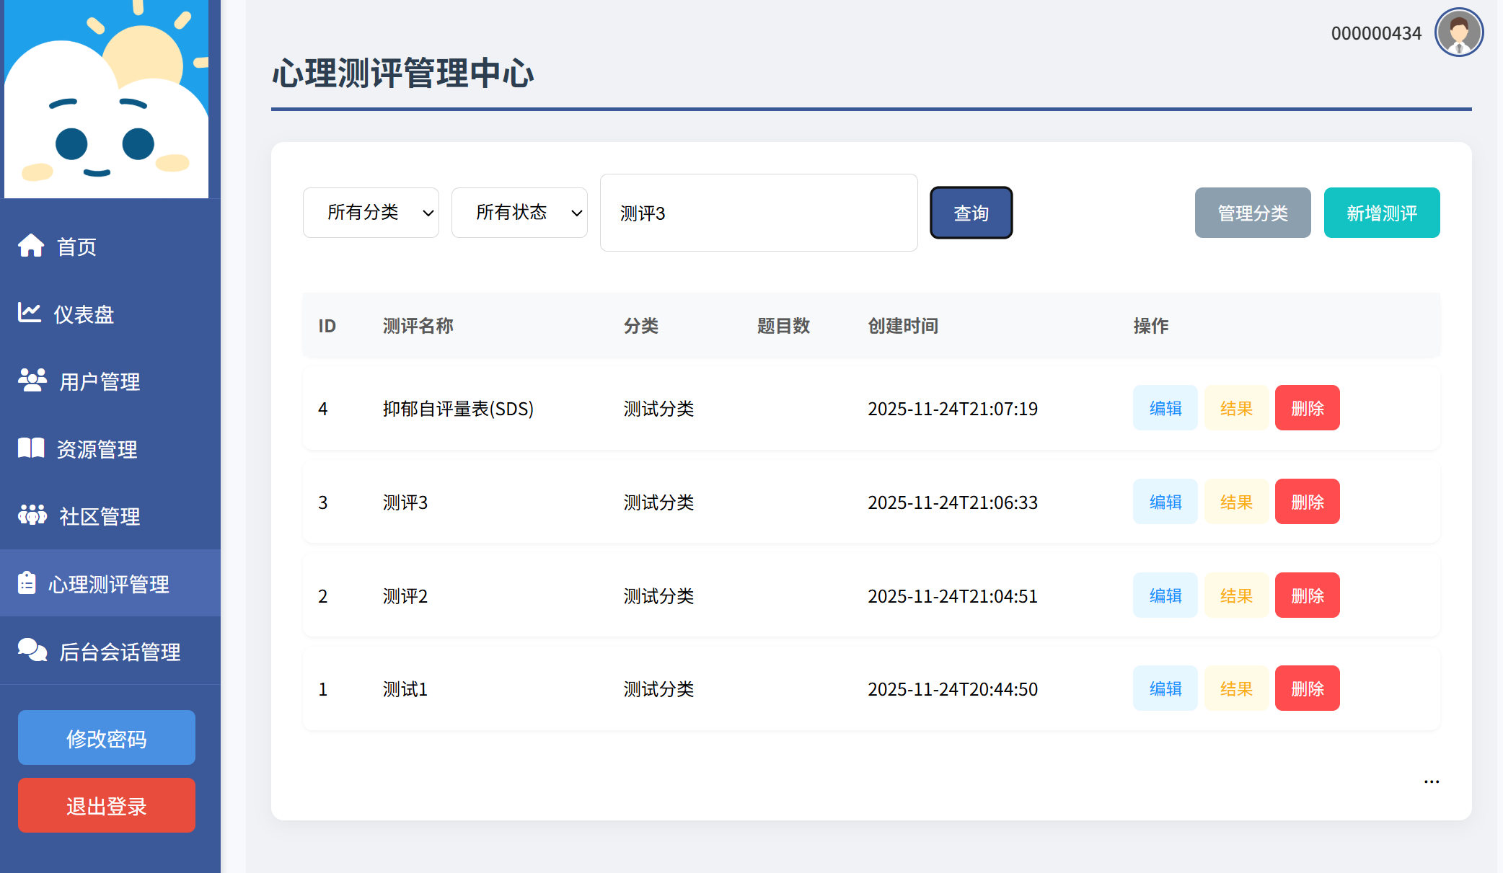This screenshot has height=873, width=1503.
Task: Click the 管理分类 button
Action: (x=1252, y=213)
